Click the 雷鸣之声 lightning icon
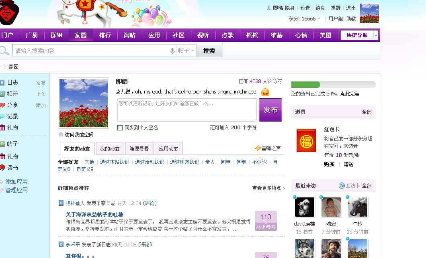The width and height of the screenshot is (426, 258). (x=258, y=148)
